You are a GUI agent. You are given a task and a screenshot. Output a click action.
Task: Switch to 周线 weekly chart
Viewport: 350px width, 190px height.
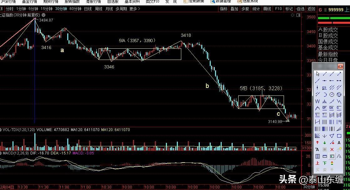98,9
